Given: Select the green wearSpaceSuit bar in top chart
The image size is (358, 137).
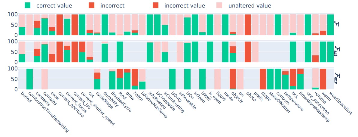Looking at the screenshot, I should coord(330,25).
